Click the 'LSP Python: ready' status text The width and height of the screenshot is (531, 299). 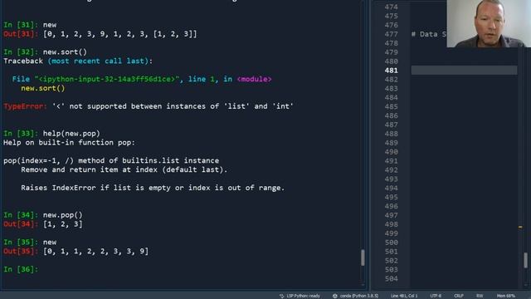[303, 296]
